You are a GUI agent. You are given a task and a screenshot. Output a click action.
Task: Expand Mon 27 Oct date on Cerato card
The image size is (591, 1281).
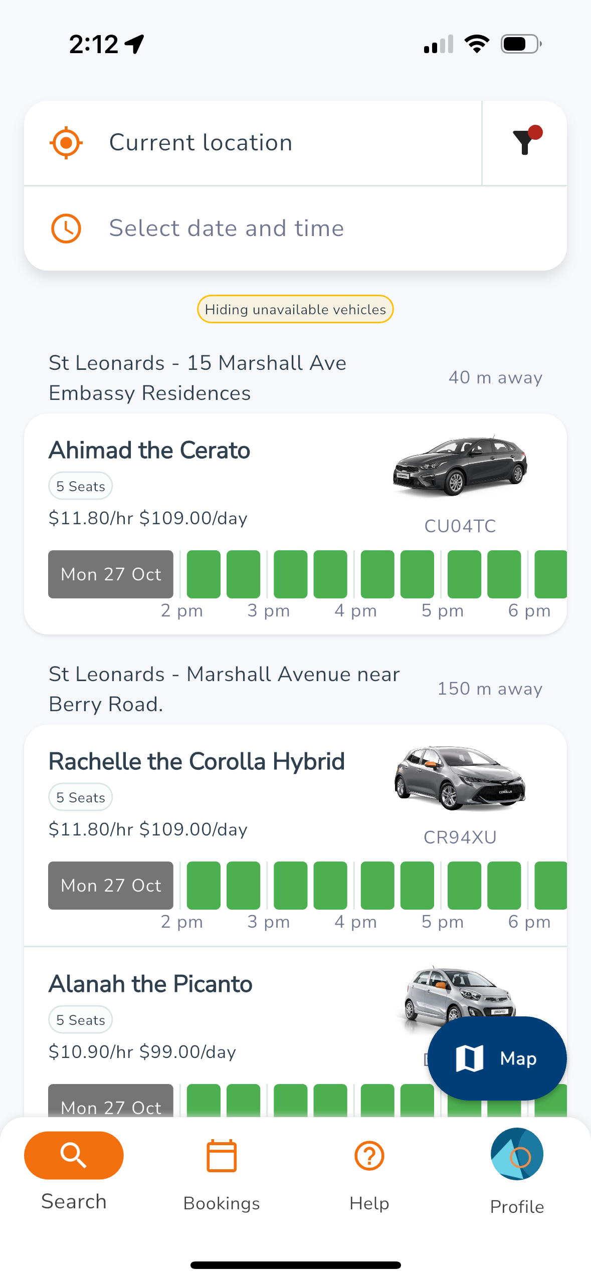point(111,574)
